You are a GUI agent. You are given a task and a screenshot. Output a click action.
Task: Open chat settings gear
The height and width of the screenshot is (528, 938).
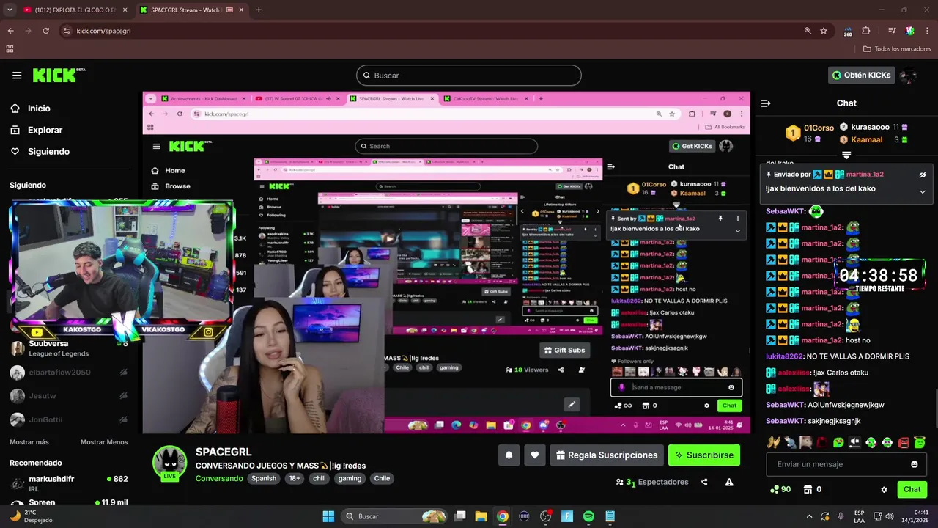884,489
